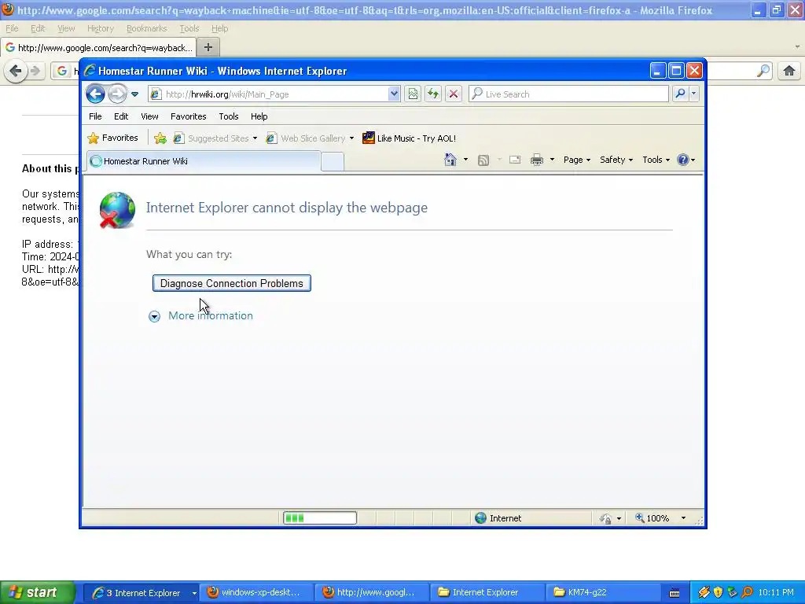This screenshot has height=604, width=805.
Task: Click the IE Stop red X icon
Action: point(454,94)
